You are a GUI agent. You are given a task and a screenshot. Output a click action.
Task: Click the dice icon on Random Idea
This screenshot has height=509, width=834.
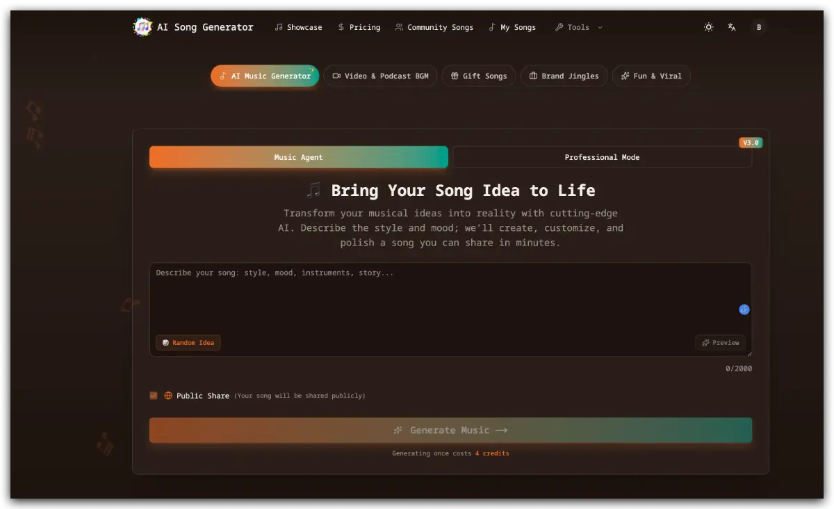click(165, 342)
